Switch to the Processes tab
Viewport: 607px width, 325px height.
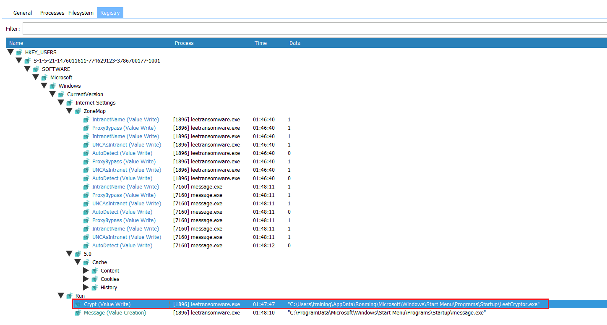click(x=52, y=13)
